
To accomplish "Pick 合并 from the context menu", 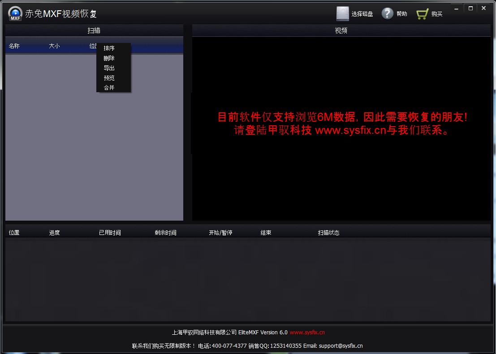I will [109, 88].
